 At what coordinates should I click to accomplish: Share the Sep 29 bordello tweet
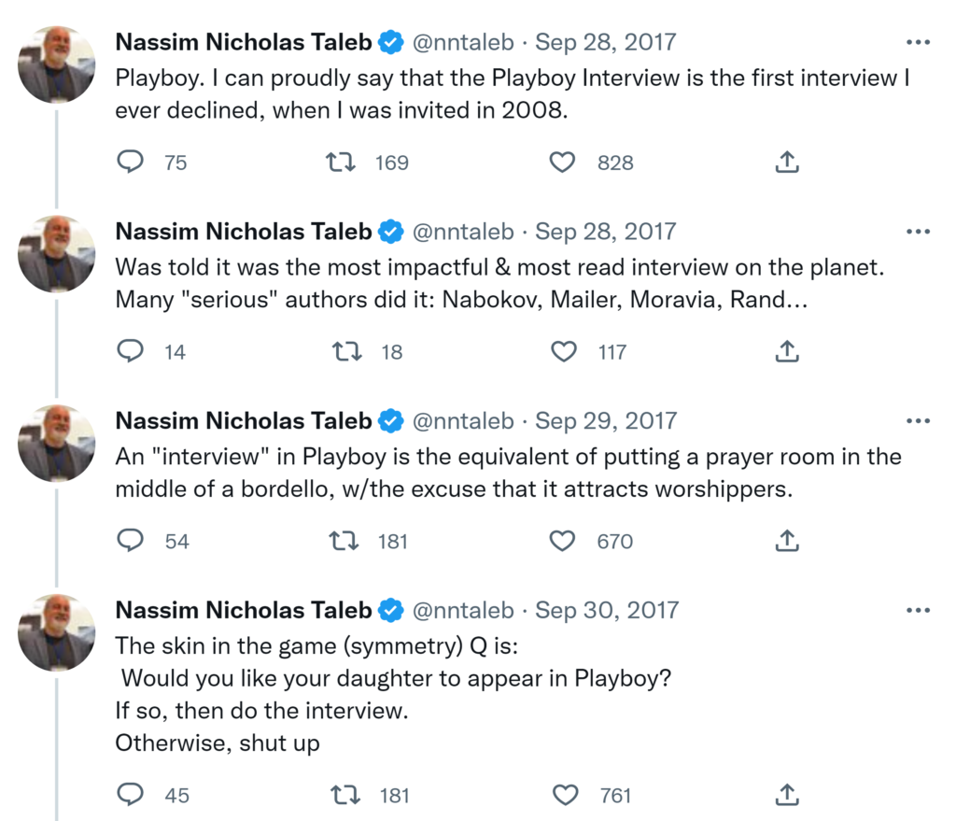pyautogui.click(x=787, y=541)
